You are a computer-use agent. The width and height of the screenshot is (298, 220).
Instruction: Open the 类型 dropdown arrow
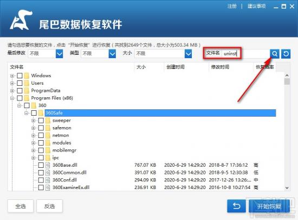click(112, 54)
